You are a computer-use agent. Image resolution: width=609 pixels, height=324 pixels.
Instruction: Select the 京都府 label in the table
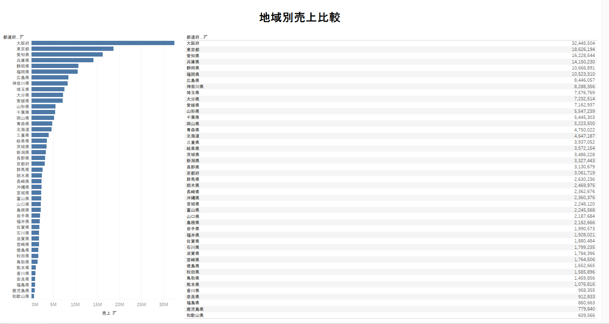(193, 173)
